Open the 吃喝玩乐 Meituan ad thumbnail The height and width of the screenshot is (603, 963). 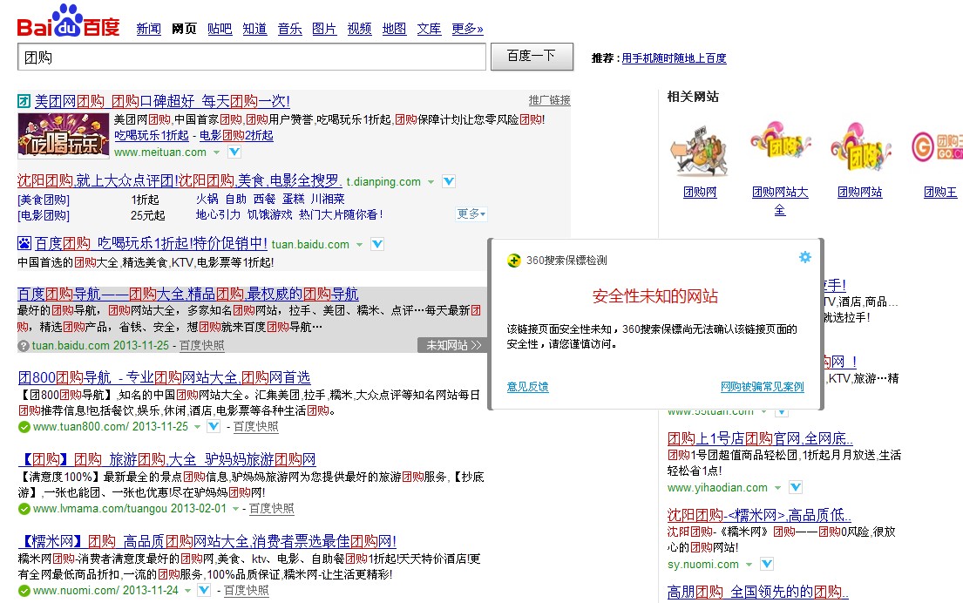pos(64,136)
